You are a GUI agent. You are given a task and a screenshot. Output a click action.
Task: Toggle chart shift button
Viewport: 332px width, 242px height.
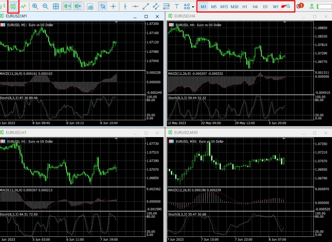coord(78,6)
